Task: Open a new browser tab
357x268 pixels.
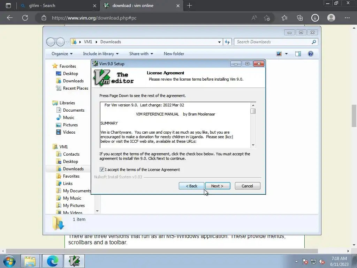Action: [x=189, y=6]
